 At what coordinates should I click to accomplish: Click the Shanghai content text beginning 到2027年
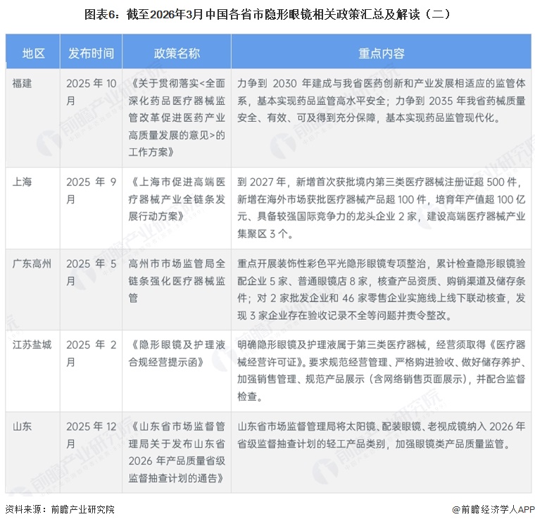[382, 208]
